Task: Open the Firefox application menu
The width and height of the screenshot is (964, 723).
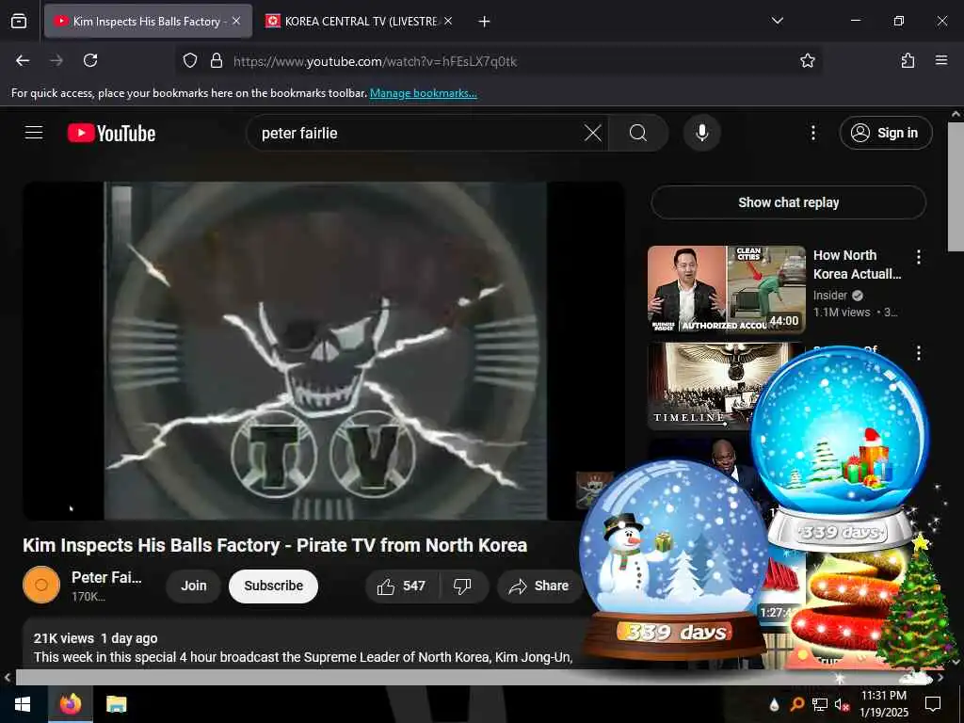Action: point(941,60)
